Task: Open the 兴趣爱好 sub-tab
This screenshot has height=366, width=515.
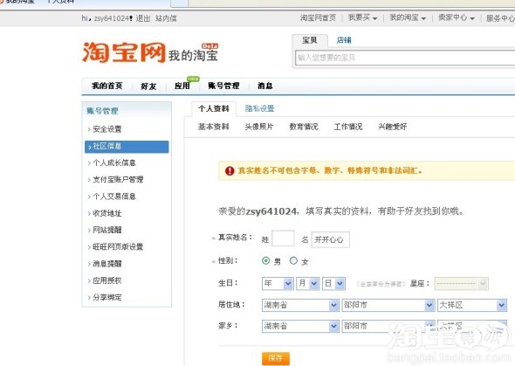Action: pos(393,127)
